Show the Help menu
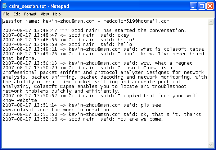Image resolution: width=216 pixels, height=150 pixels. (57, 14)
